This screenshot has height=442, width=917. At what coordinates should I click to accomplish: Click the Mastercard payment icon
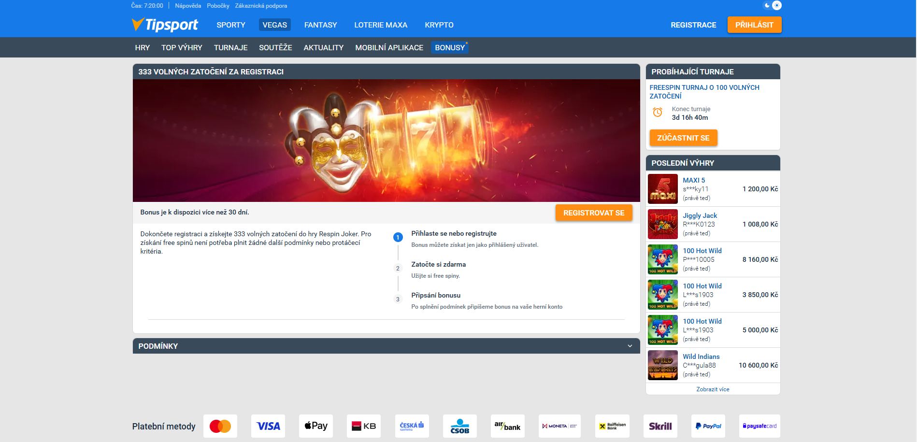220,426
